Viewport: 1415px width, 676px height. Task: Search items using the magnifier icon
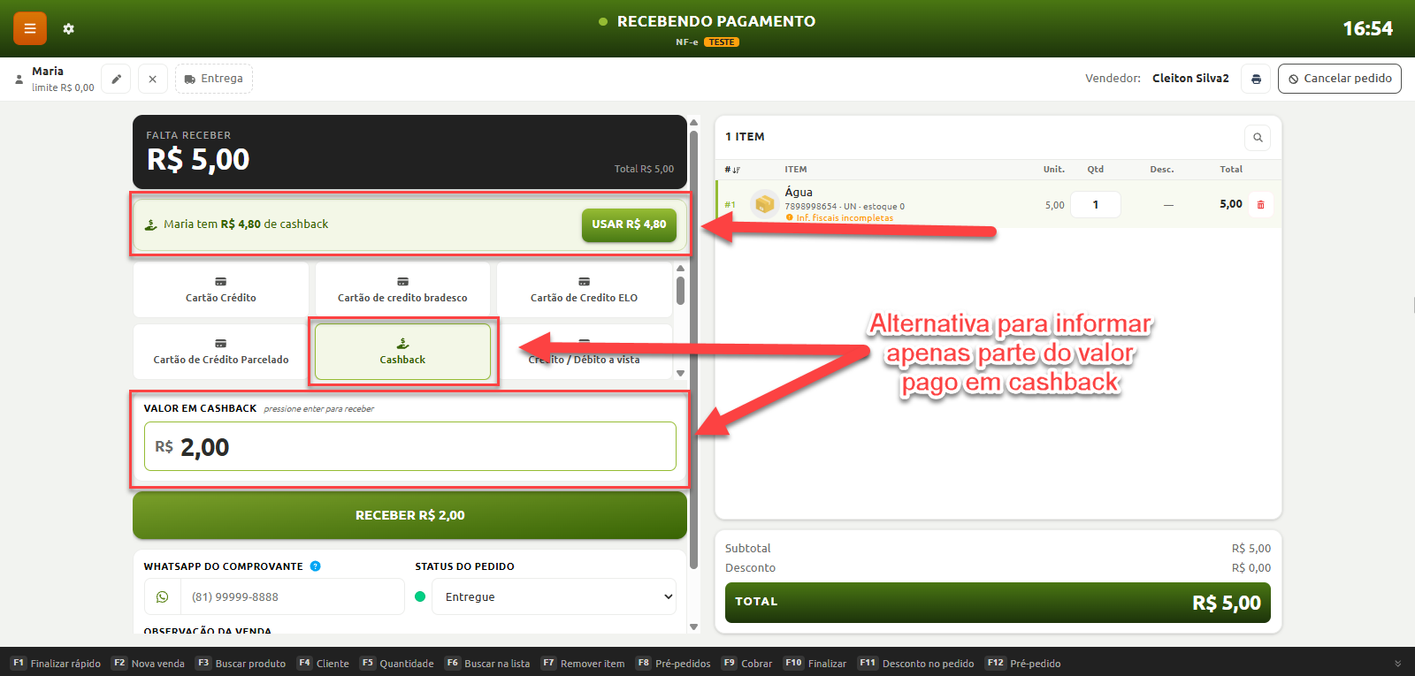pos(1258,137)
